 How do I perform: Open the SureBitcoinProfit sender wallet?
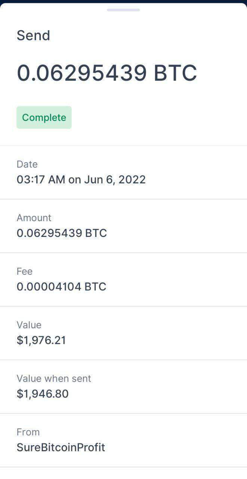(x=61, y=447)
